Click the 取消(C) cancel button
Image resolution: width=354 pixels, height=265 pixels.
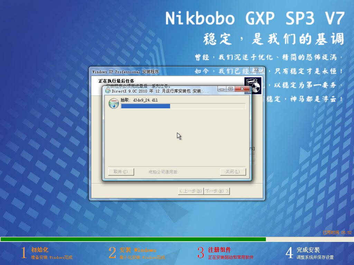(121, 172)
